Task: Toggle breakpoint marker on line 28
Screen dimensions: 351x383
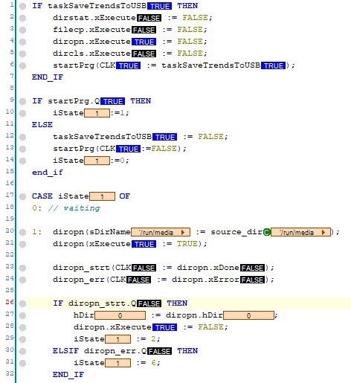Action: (22, 327)
